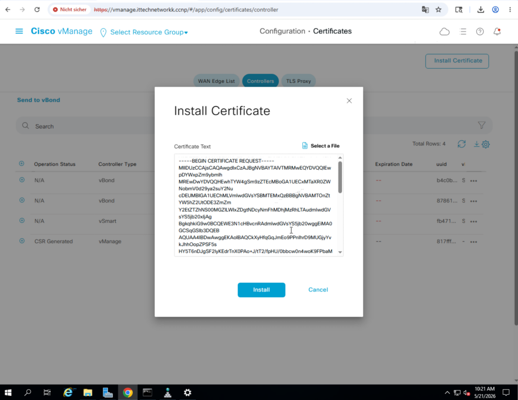Bookmark this page with star icon
This screenshot has height=400, width=518.
[x=438, y=10]
